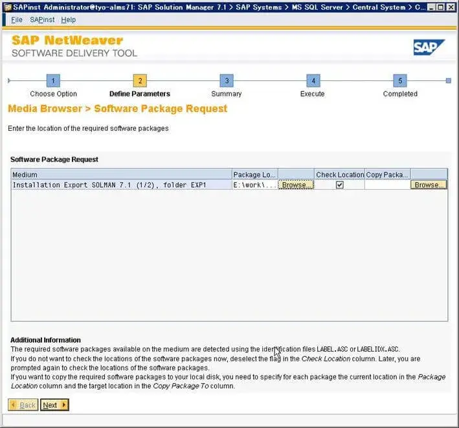Screen dimensions: 459x428
Task: Click the Copy Packa... column header
Action: pyautogui.click(x=387, y=174)
